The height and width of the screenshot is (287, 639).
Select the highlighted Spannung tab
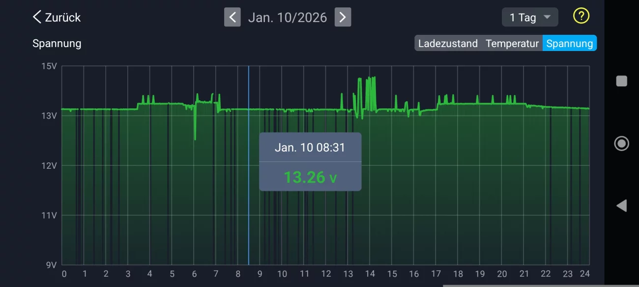(x=569, y=43)
